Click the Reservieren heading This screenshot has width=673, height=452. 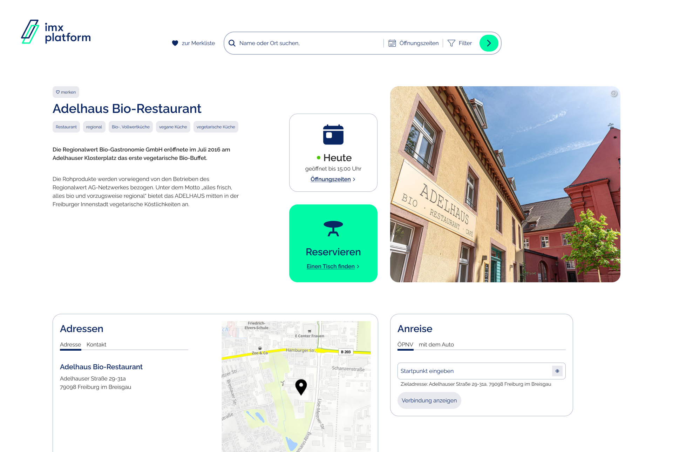tap(333, 252)
